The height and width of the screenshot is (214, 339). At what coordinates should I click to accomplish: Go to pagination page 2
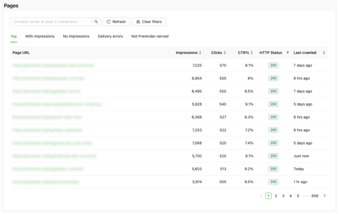point(276,196)
